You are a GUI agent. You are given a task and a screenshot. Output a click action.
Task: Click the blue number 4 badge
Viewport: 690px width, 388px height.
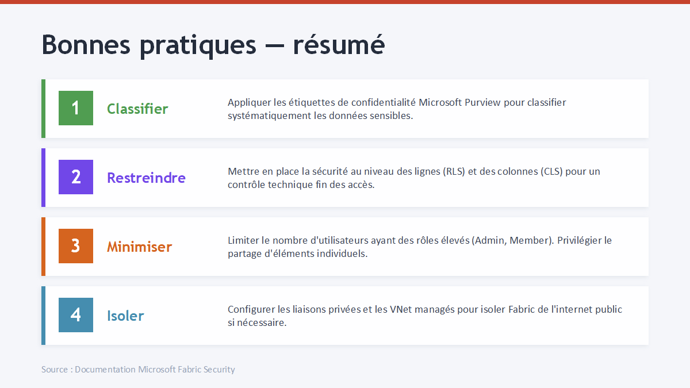pos(76,315)
